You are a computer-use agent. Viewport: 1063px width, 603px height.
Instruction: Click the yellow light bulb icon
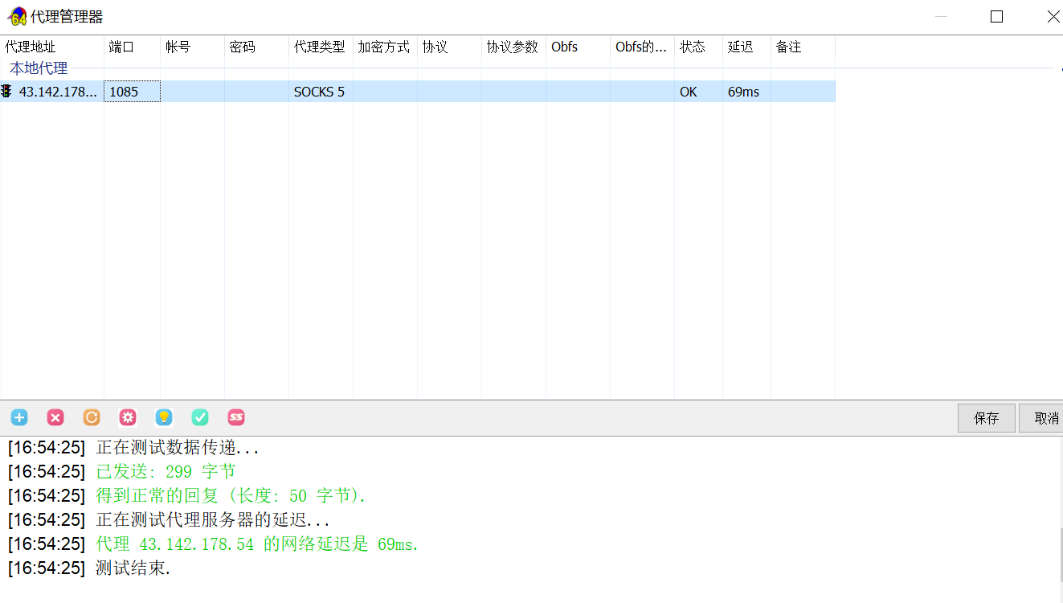(164, 417)
